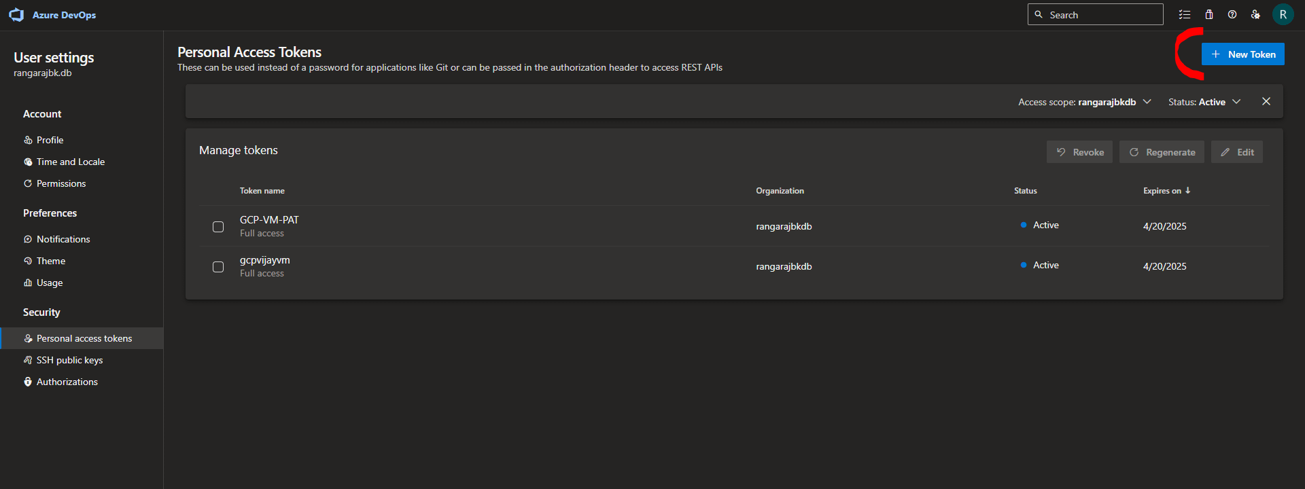Open the Azure DevOps home link text

(64, 15)
